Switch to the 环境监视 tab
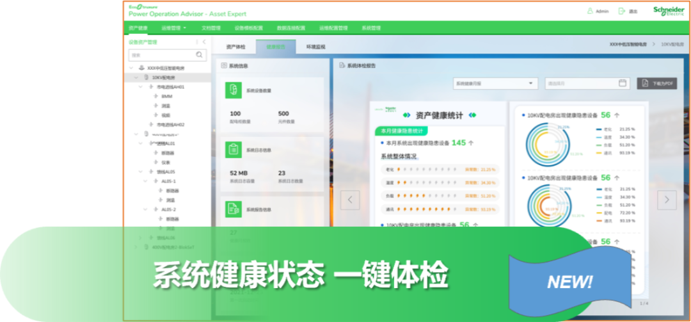 pos(316,46)
